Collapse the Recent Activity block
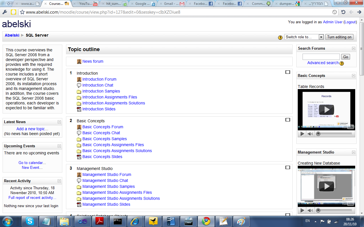This screenshot has height=227, width=364. click(x=59, y=181)
